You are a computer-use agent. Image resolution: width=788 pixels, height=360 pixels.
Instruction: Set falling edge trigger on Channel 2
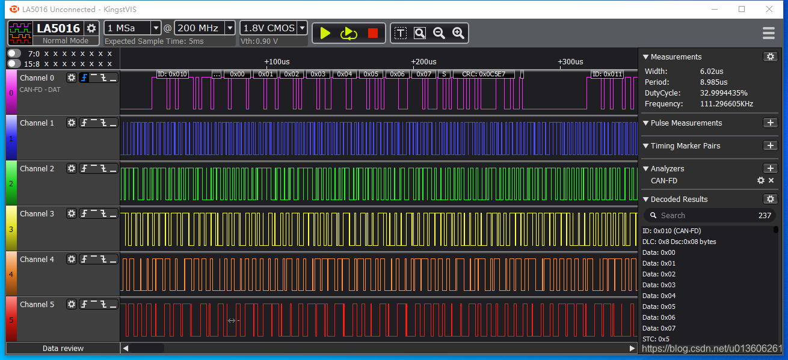point(103,168)
